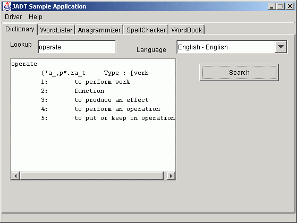Switch to the Dictionary tab
This screenshot has height=223, width=297.
(x=20, y=29)
